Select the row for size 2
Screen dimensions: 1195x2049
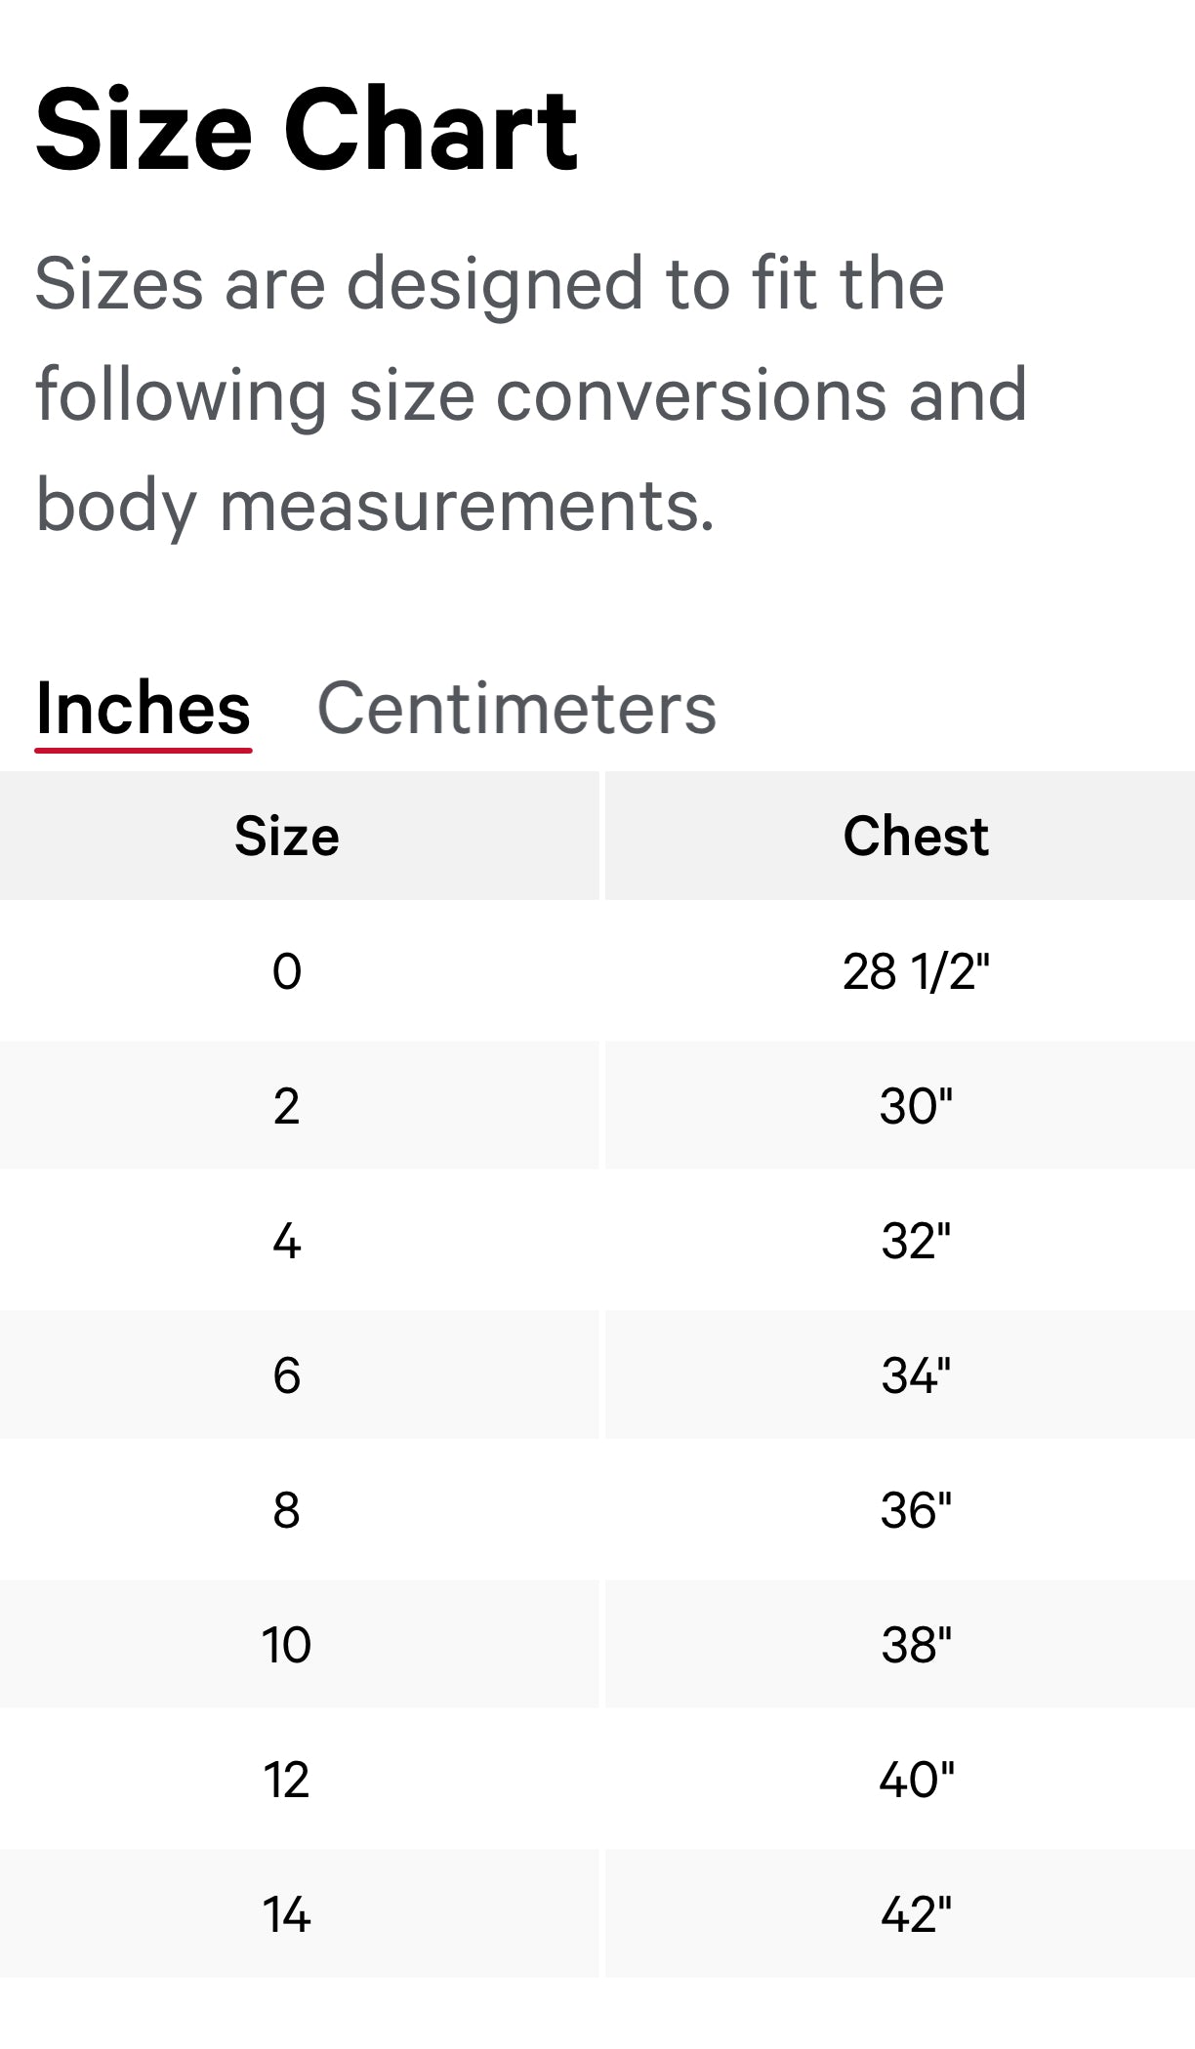[x=285, y=1106]
